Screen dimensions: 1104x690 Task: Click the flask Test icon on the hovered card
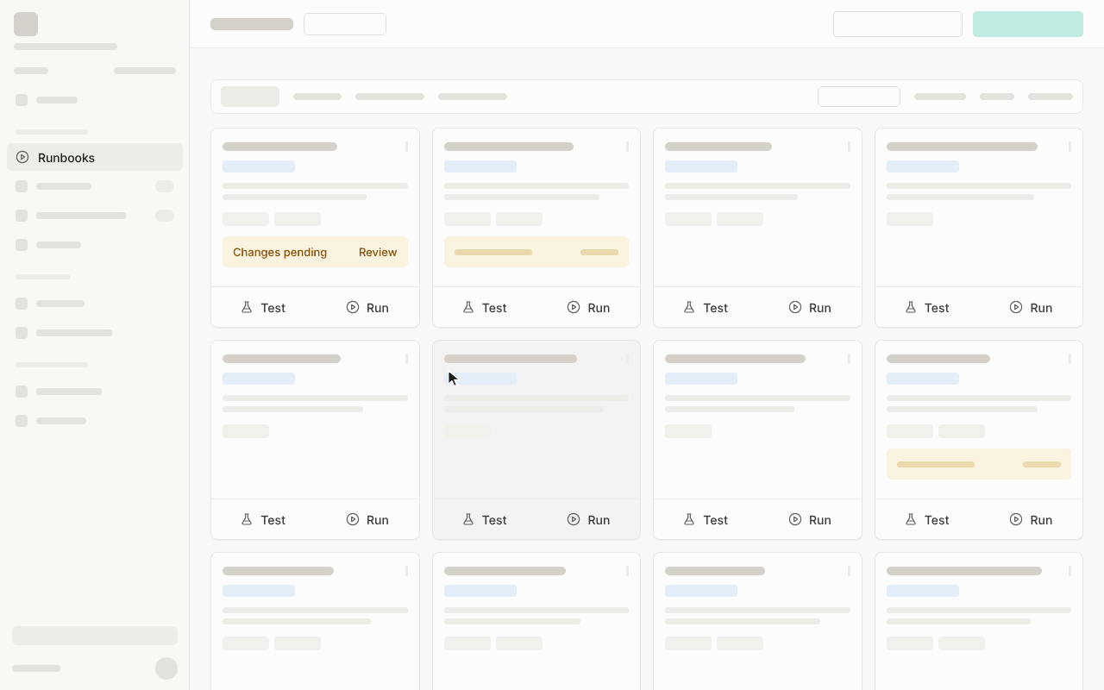(x=468, y=519)
